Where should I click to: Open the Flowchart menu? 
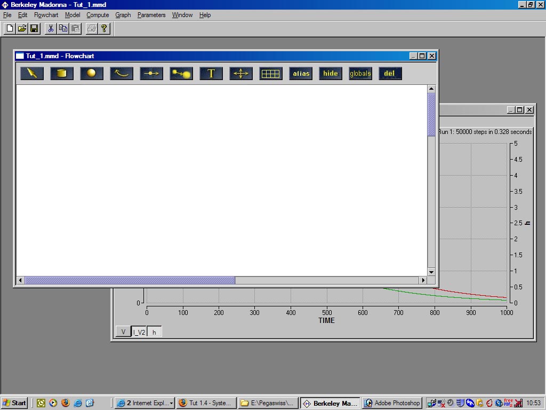point(46,15)
